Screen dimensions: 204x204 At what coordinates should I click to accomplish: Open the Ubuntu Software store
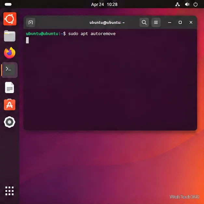10,104
